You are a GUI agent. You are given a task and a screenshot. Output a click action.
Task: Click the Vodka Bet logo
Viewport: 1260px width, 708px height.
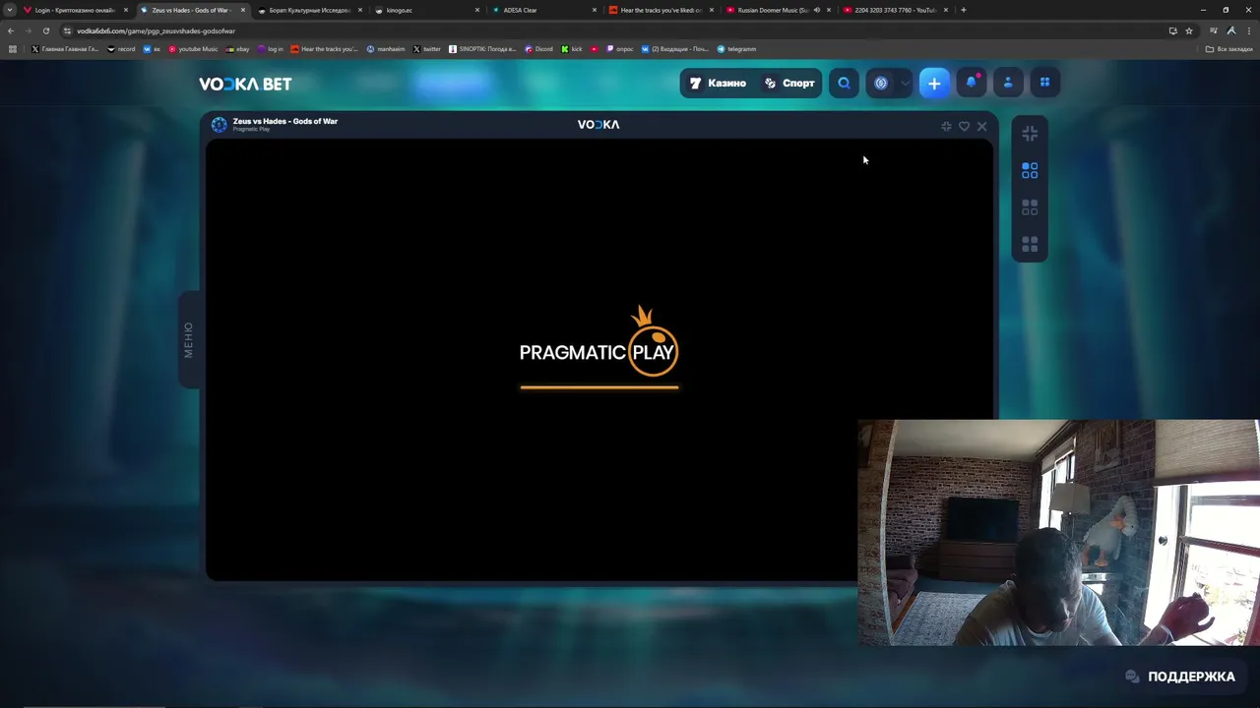(x=245, y=84)
